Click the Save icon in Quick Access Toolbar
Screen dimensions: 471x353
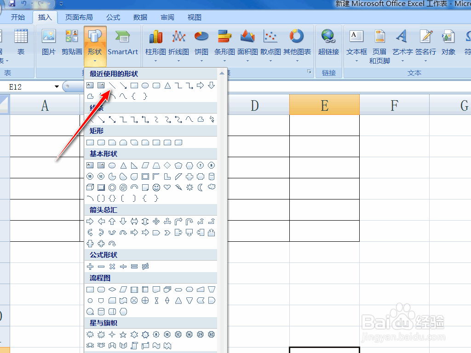[x=11, y=4]
